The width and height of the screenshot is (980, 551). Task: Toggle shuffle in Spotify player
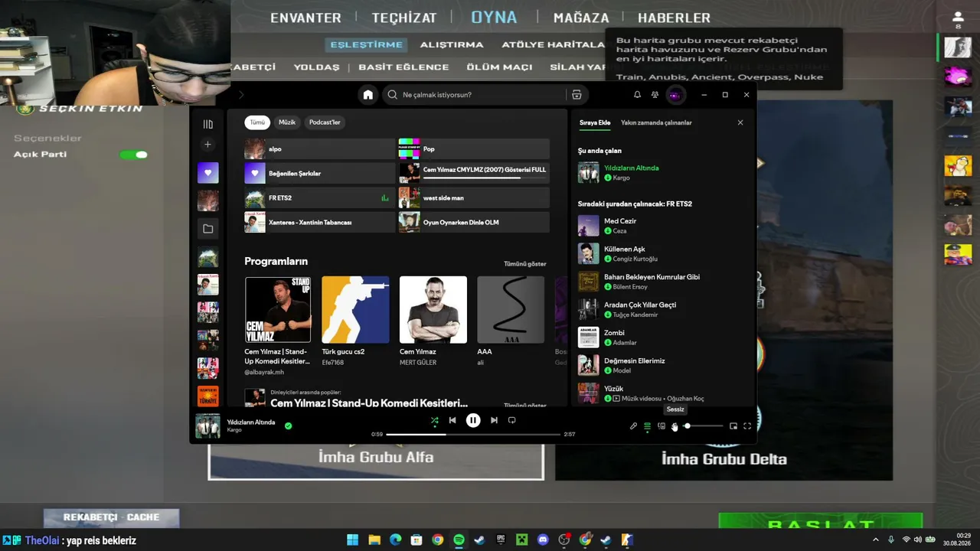coord(434,420)
